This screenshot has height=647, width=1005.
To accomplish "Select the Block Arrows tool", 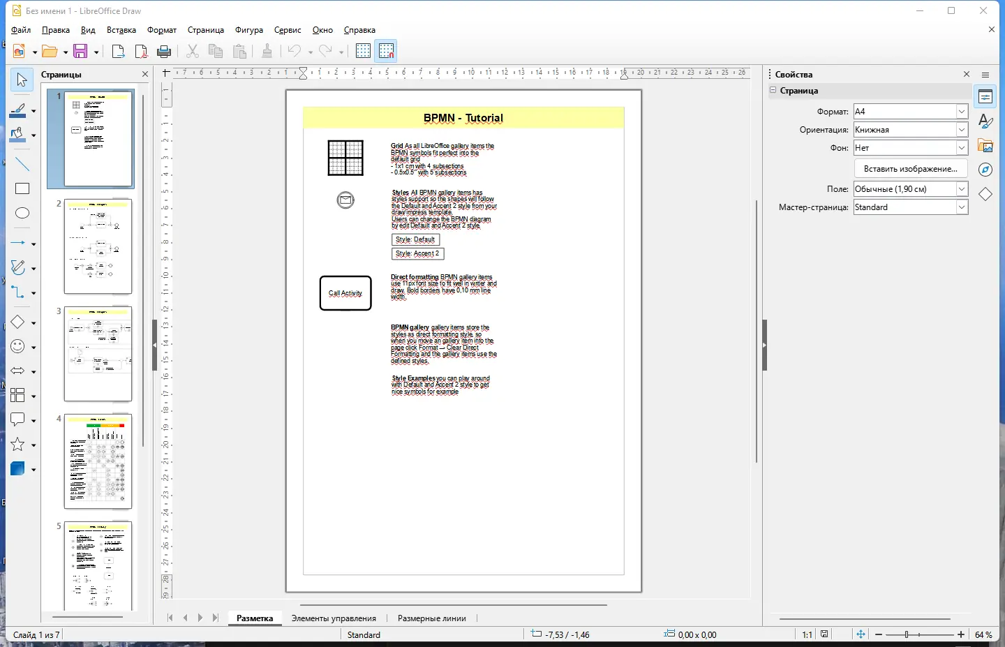I will click(18, 371).
